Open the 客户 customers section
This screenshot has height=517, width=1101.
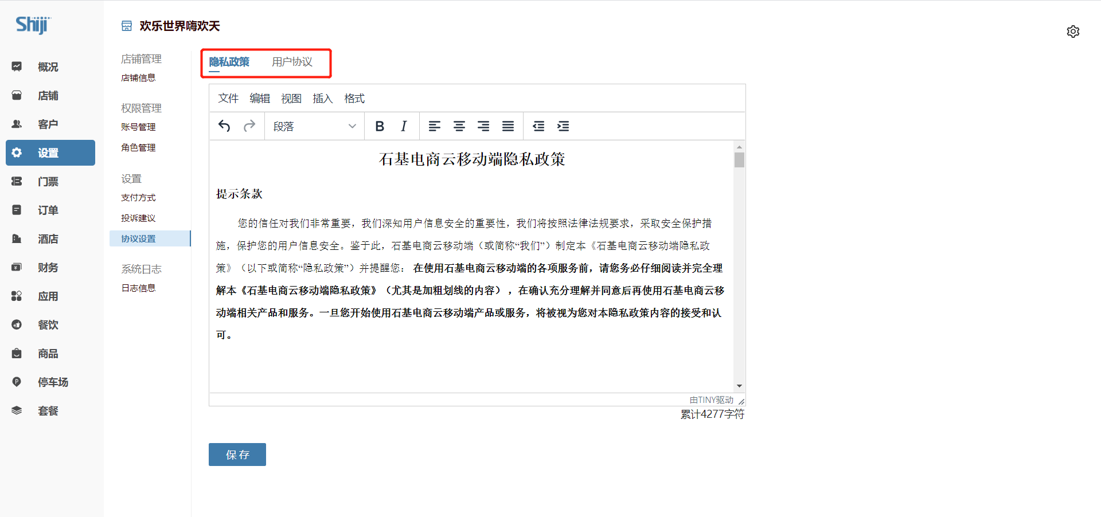point(50,124)
